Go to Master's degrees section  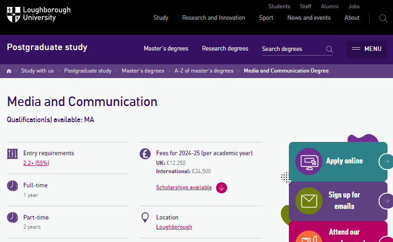[x=166, y=49]
